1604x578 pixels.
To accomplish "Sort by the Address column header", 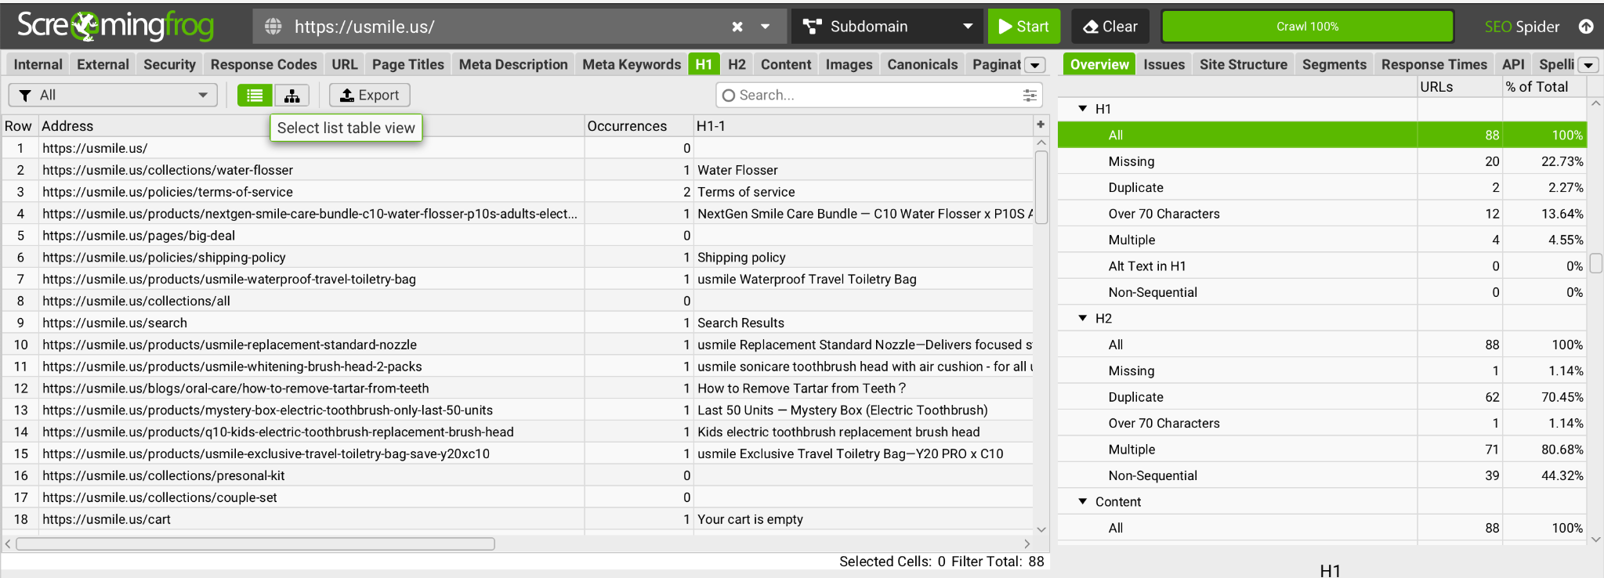I will (x=312, y=125).
